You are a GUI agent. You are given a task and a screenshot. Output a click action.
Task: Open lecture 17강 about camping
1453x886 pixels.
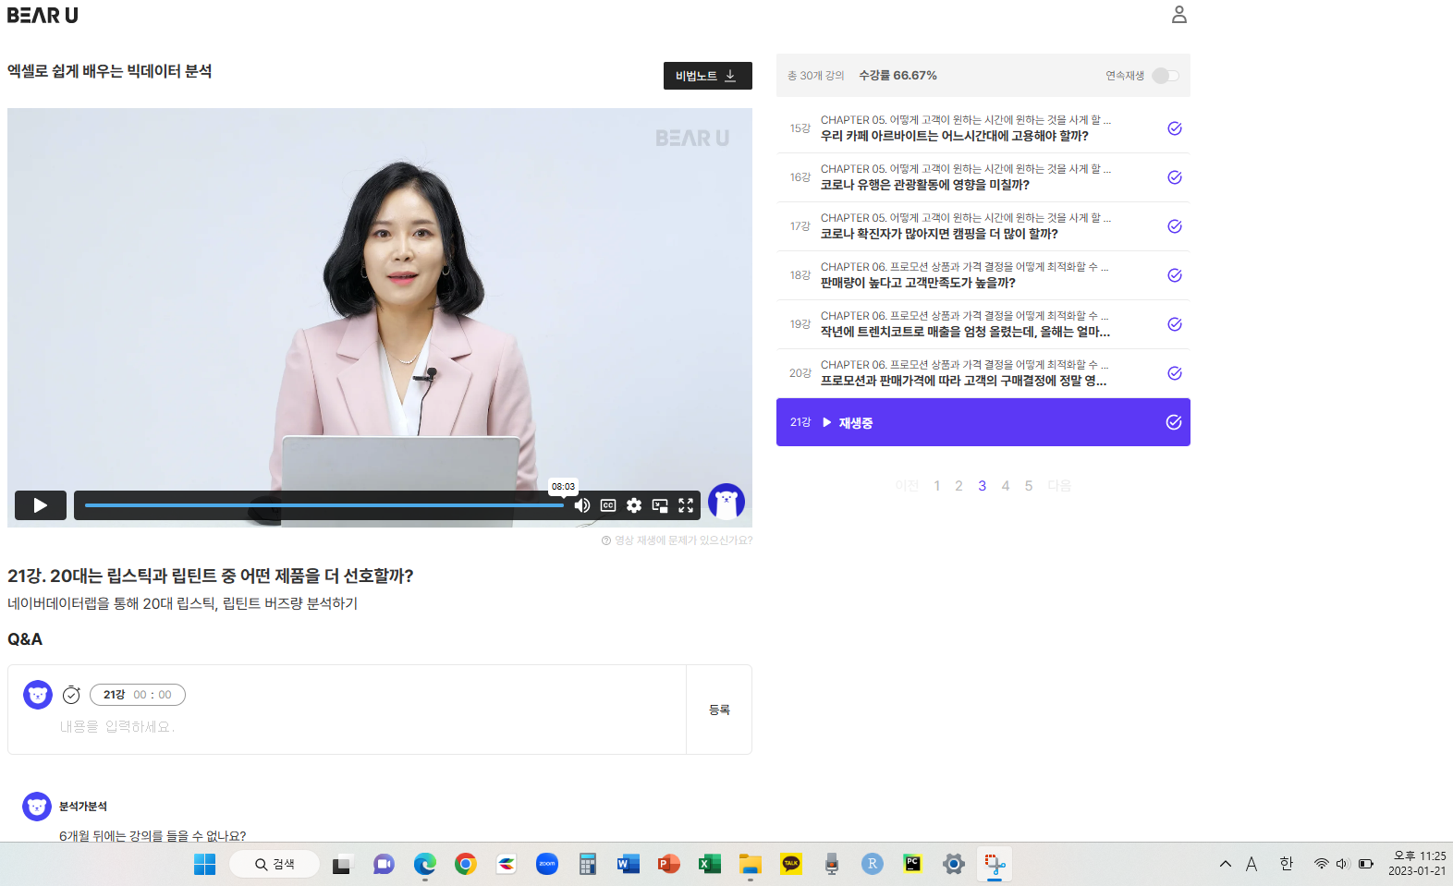(983, 226)
